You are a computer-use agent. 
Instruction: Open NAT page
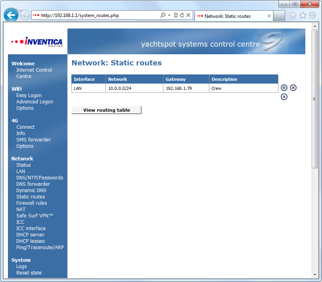(21, 210)
